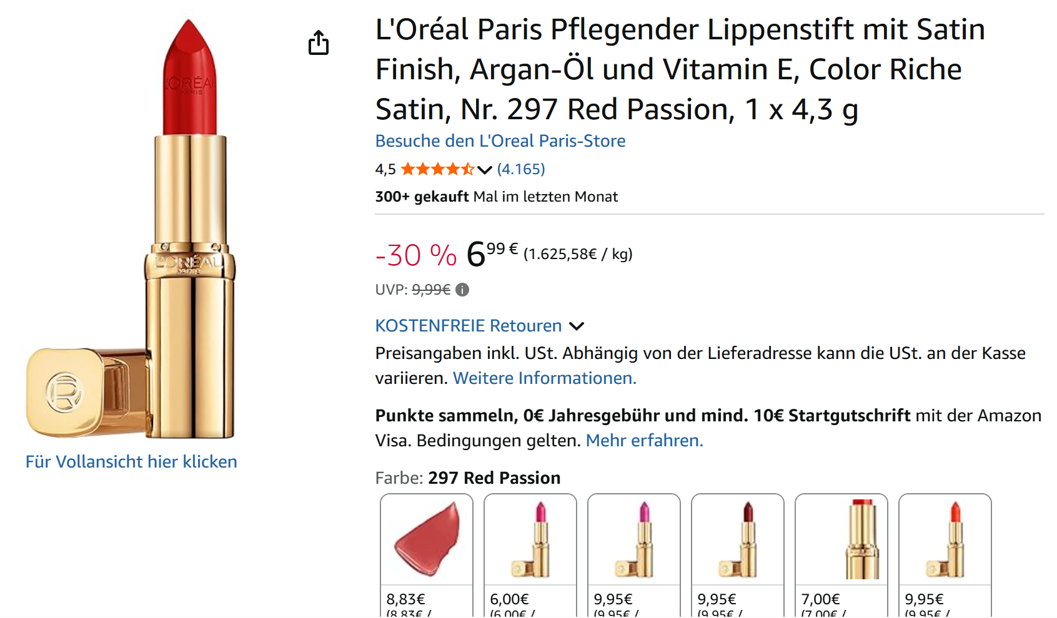Open the 4.165 customer reviews link

(521, 169)
